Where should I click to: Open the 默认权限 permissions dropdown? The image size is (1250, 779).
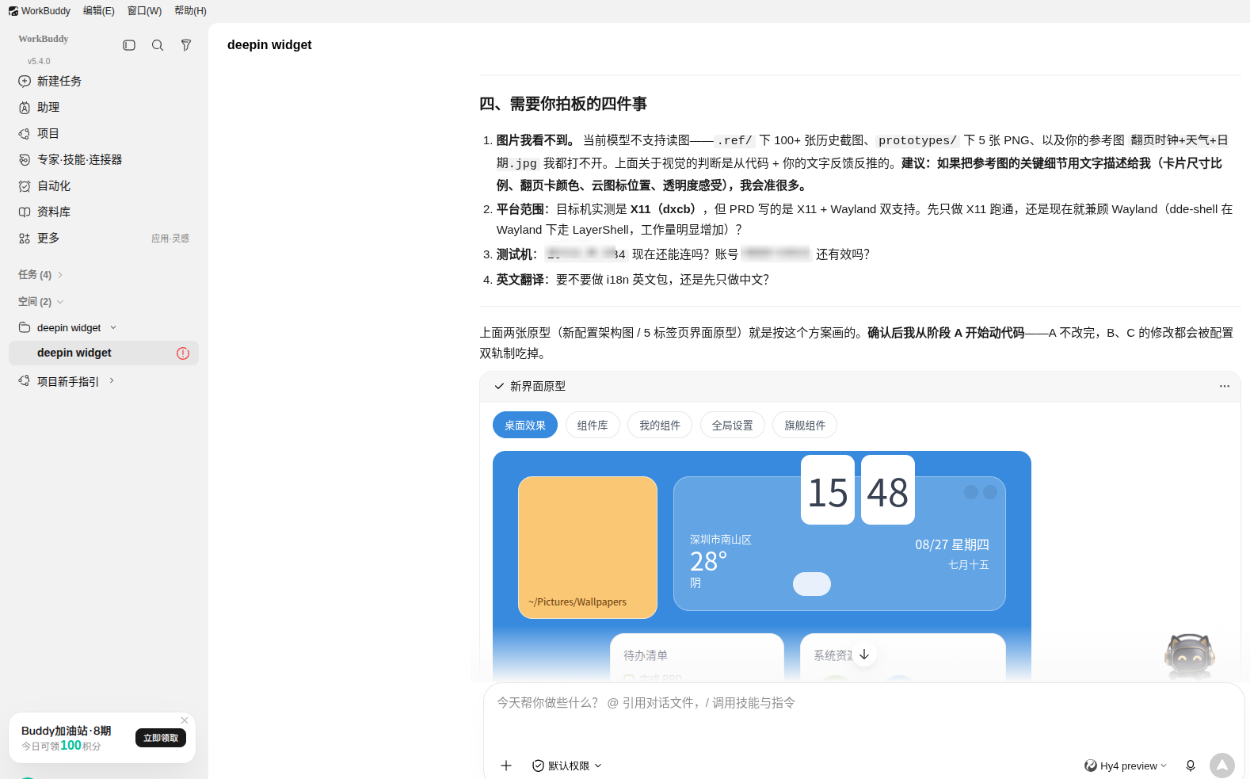click(567, 766)
